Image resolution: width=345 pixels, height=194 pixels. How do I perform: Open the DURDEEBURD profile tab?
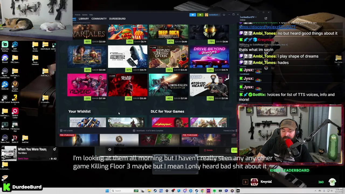coord(117,19)
